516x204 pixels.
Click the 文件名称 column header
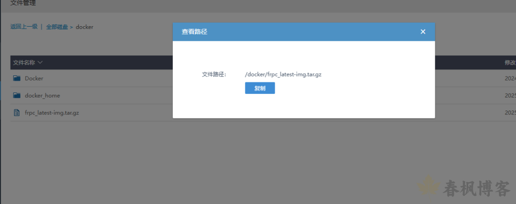(24, 62)
